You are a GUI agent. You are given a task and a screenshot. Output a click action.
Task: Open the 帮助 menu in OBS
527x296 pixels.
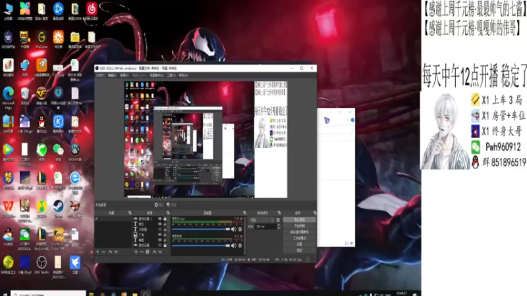tap(183, 75)
